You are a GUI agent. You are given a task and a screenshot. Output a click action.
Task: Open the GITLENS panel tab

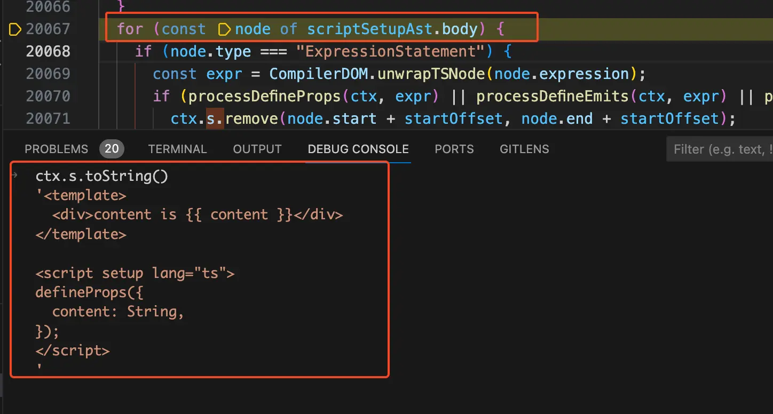(524, 149)
